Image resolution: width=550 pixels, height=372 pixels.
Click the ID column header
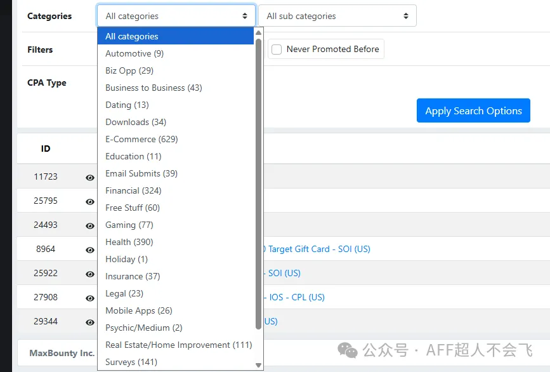(x=46, y=149)
